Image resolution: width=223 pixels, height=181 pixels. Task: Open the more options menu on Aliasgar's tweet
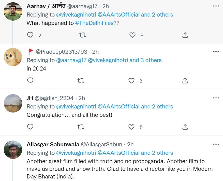coord(216,144)
